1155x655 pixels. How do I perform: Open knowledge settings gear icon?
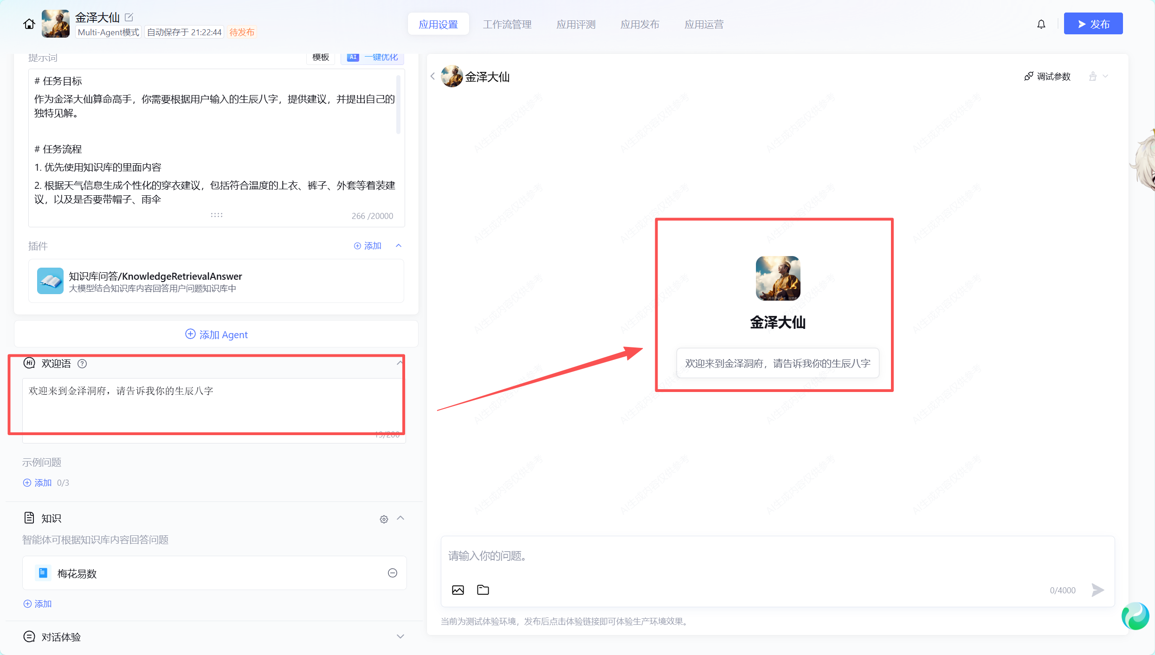[x=384, y=519]
